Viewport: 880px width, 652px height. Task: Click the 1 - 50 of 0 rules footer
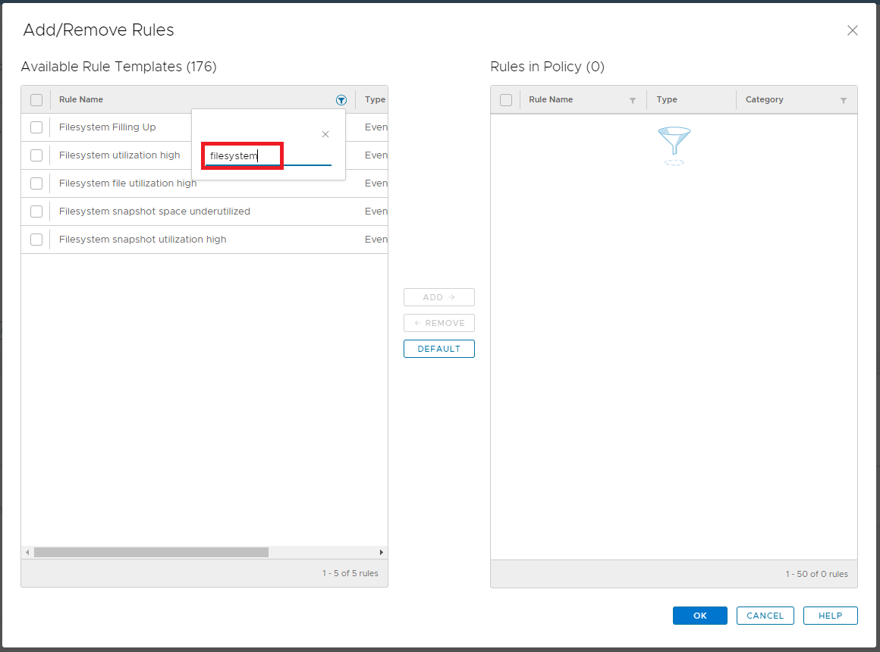816,574
